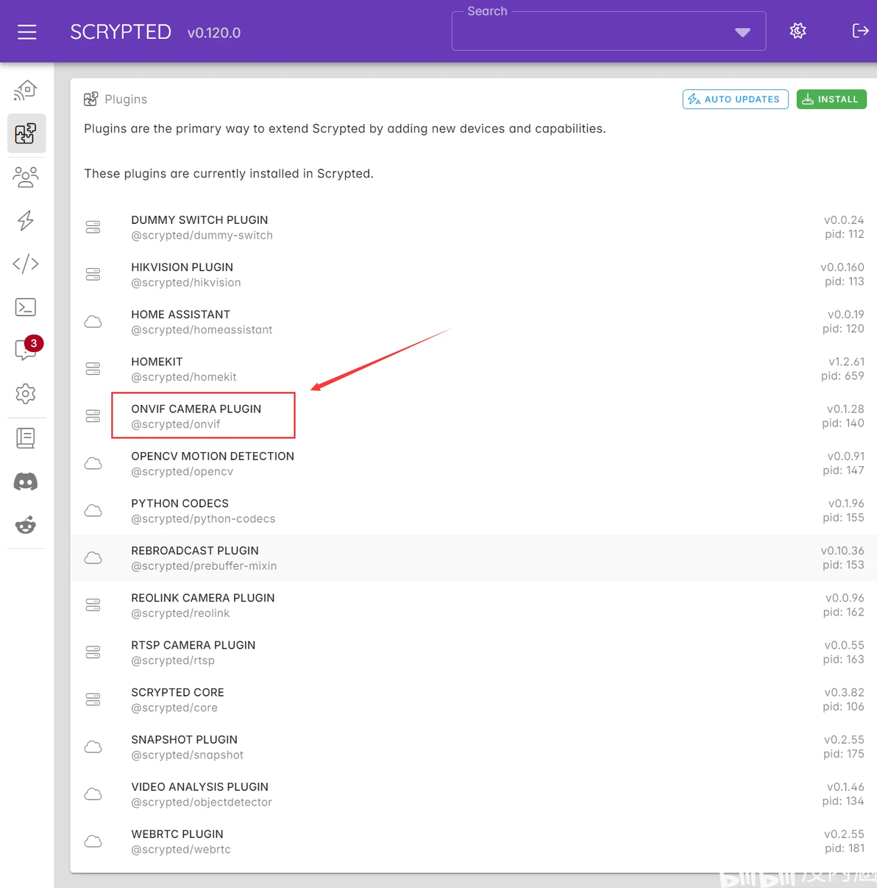Enable Auto Updates for plugins

point(735,99)
